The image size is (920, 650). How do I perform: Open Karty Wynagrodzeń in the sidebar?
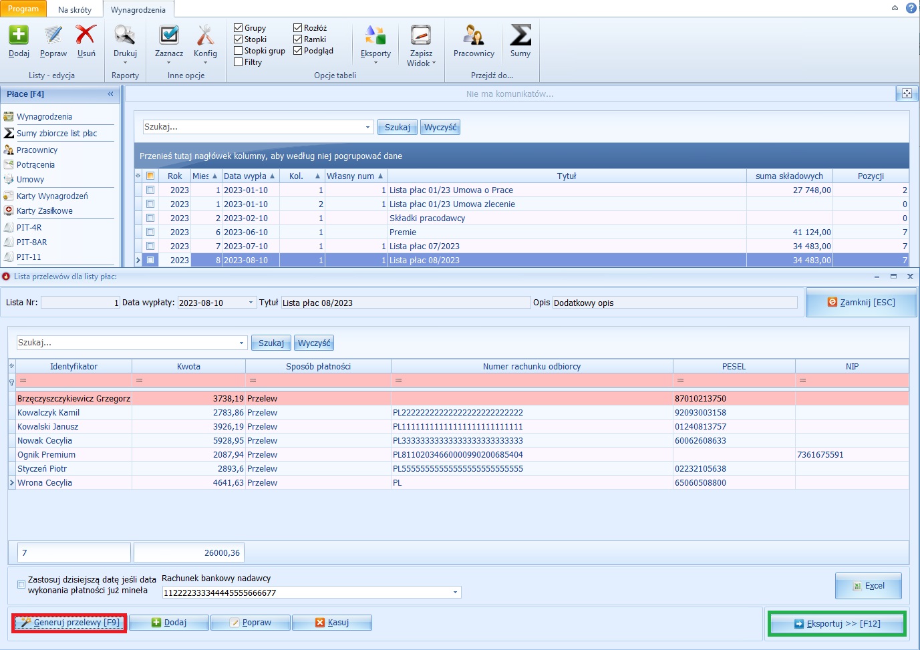[52, 196]
